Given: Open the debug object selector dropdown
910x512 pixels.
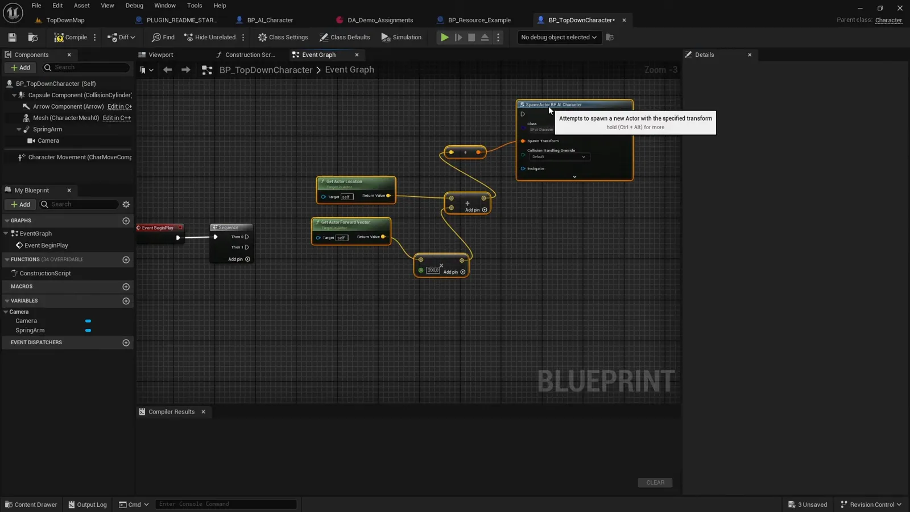Looking at the screenshot, I should click(x=559, y=38).
